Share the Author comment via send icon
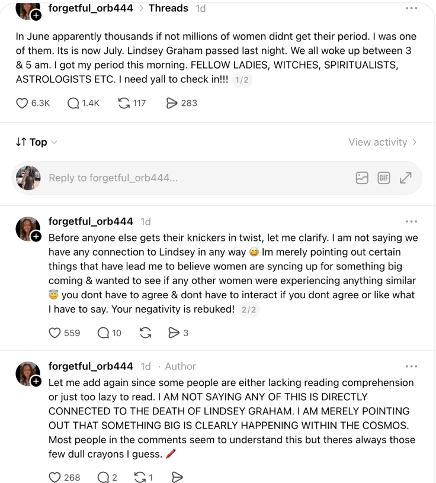The height and width of the screenshot is (483, 436). (177, 478)
